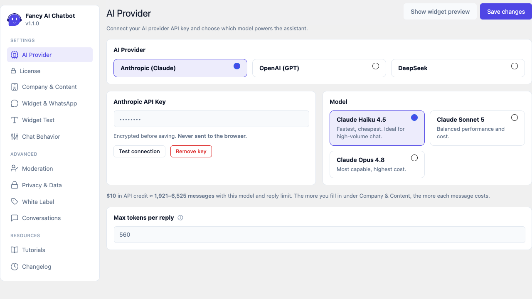
Task: Click the "Most capable, highest cost." description
Action: click(371, 169)
